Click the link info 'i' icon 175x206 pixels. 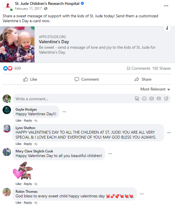167,28
